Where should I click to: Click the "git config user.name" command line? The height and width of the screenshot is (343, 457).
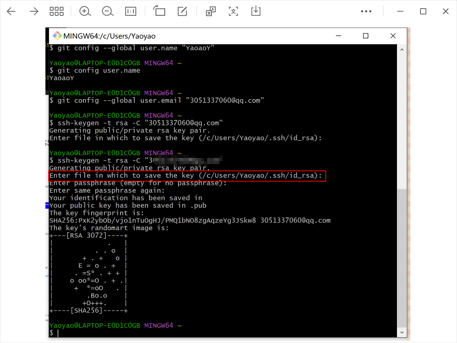[95, 70]
